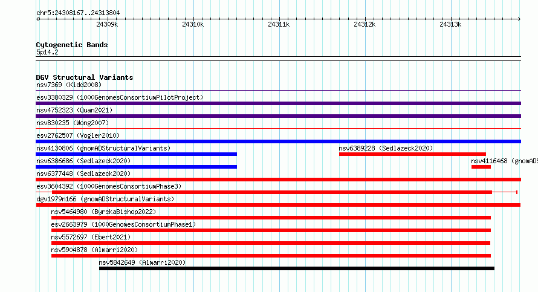Click the 24312k ruler mark

tap(365, 24)
